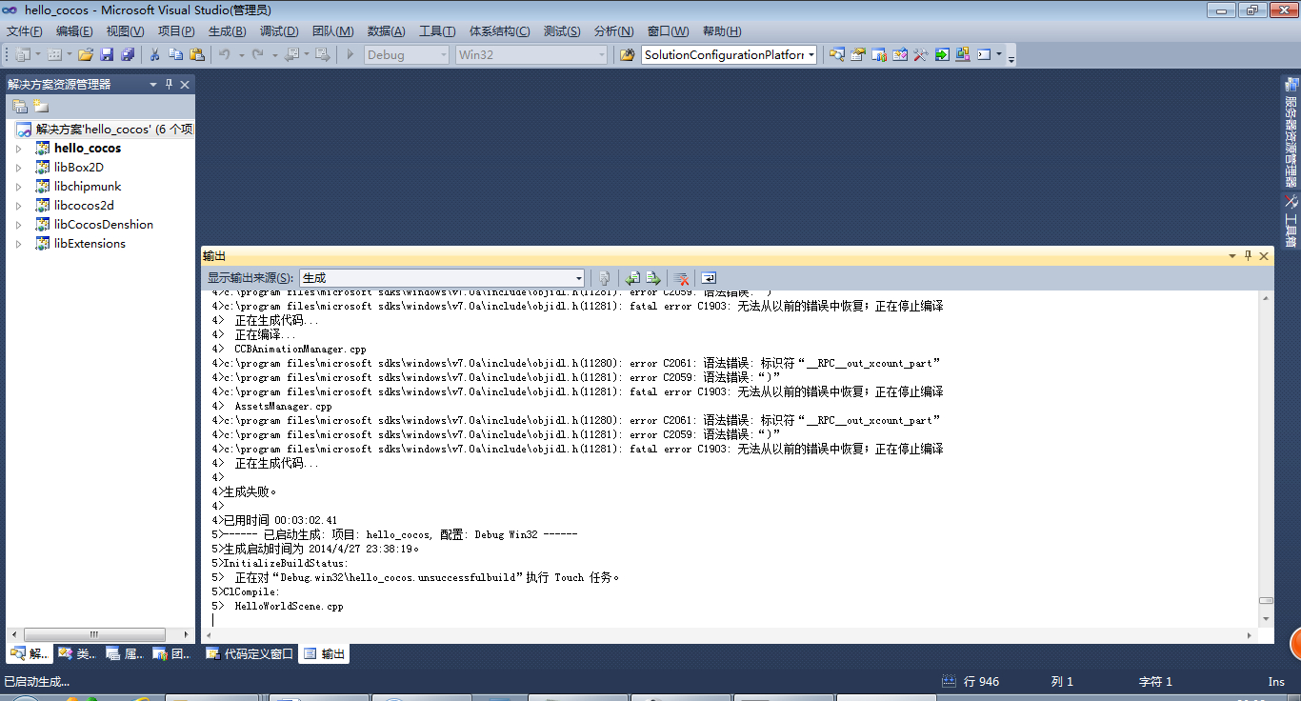1301x701 pixels.
Task: Click the Start Debugging play icon
Action: pos(350,54)
